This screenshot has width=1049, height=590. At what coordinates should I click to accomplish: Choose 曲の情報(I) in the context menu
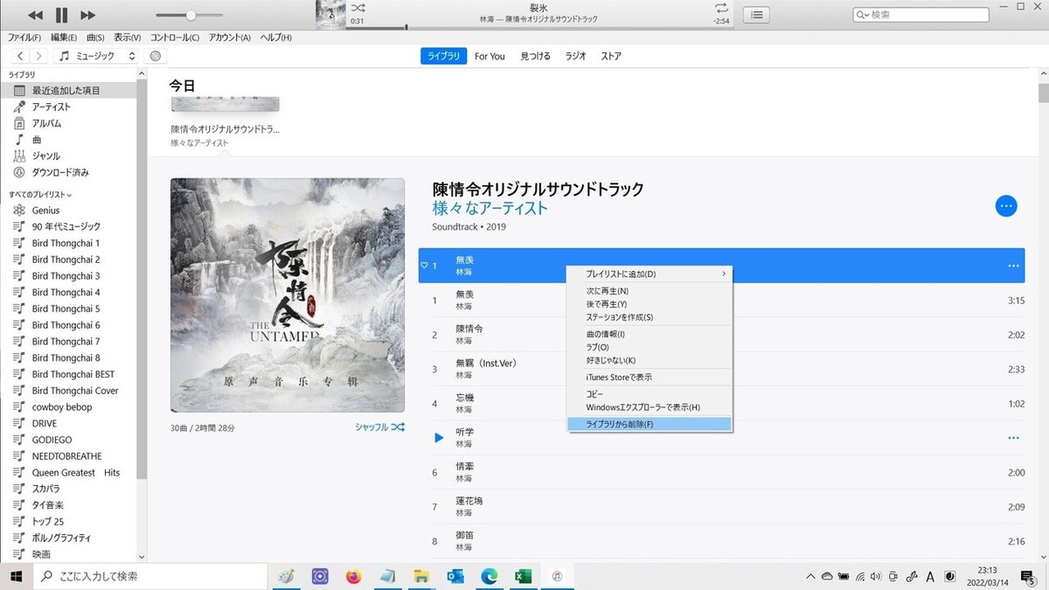click(650, 334)
